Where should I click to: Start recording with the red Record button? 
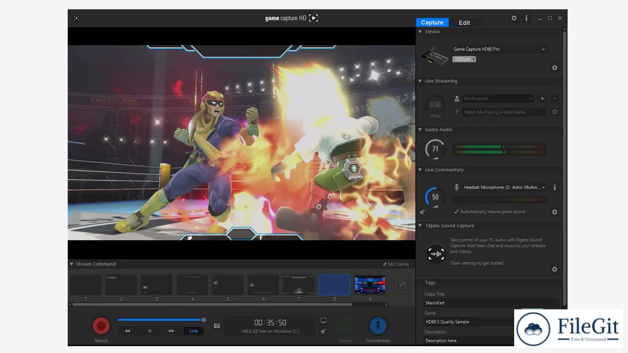pyautogui.click(x=102, y=326)
